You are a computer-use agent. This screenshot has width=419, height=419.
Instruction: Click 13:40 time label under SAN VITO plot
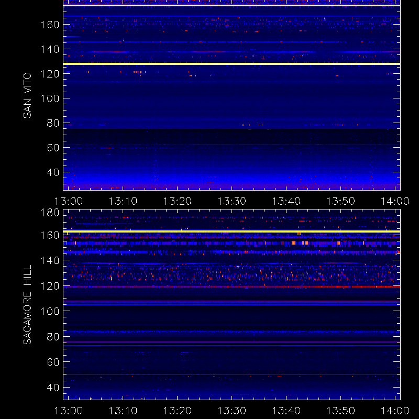point(286,201)
